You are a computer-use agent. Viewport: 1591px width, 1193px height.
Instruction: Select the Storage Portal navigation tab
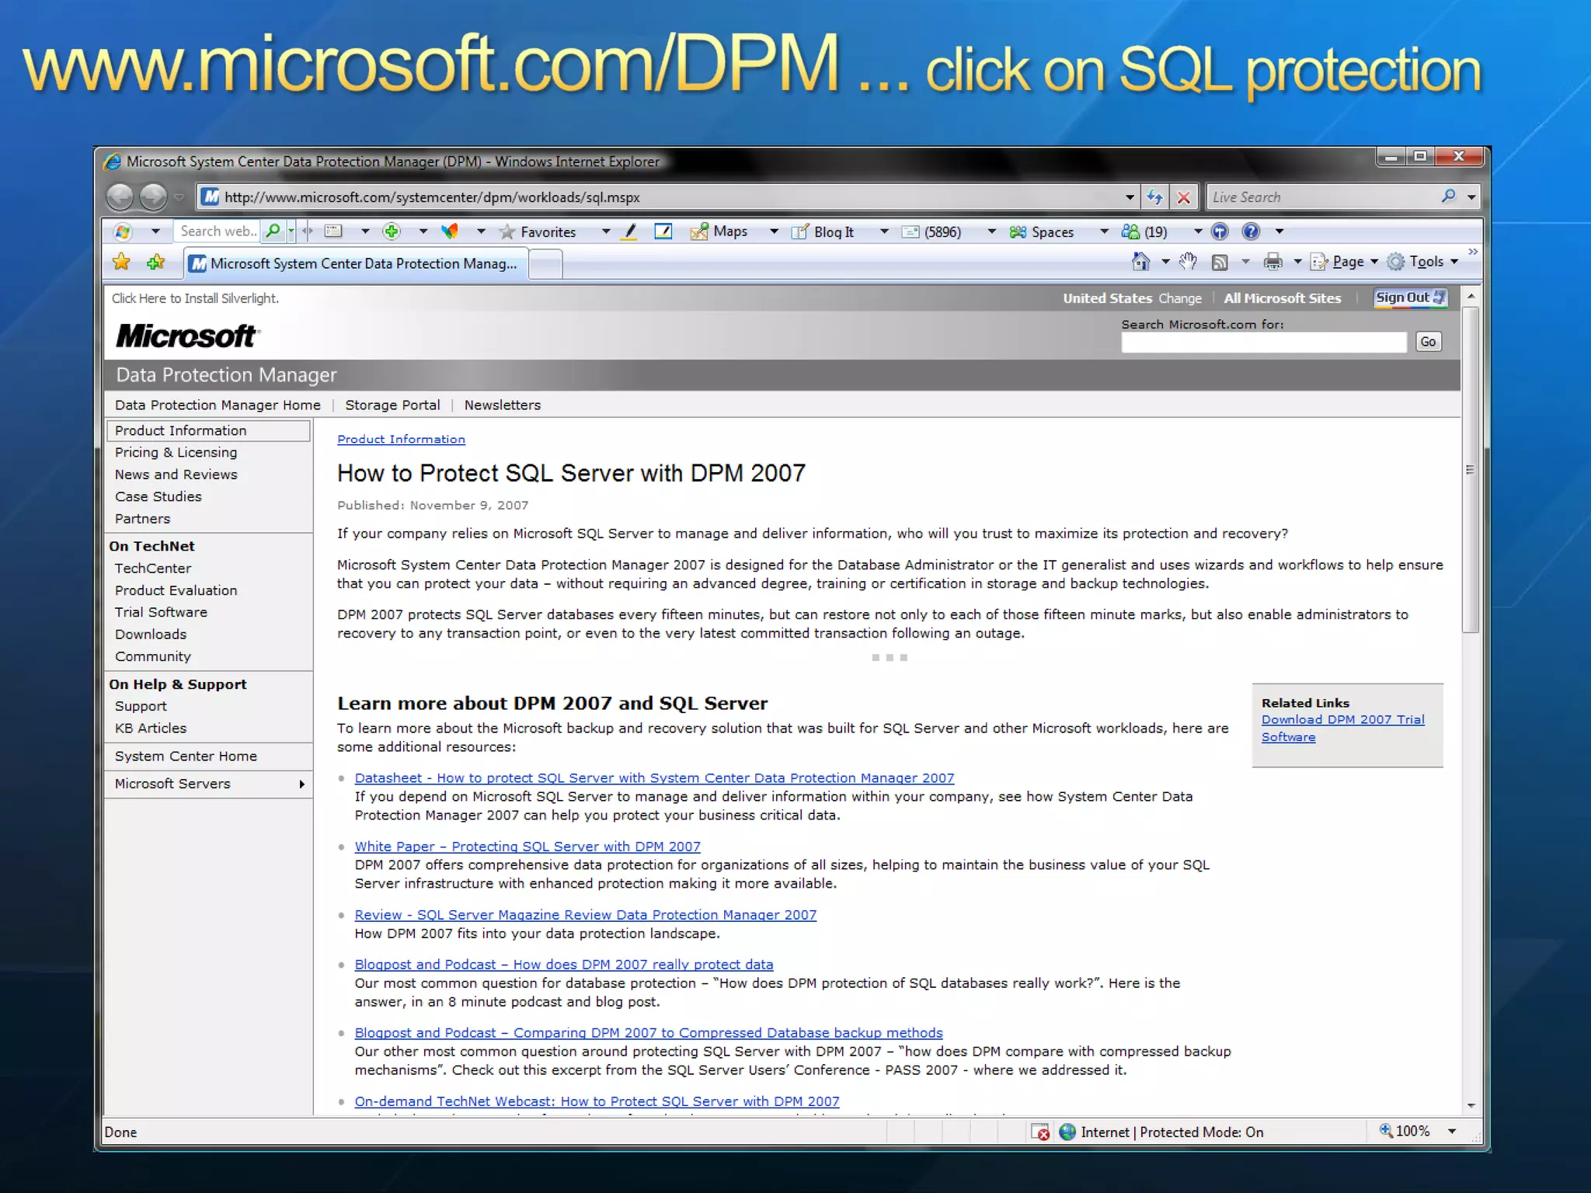click(x=392, y=405)
